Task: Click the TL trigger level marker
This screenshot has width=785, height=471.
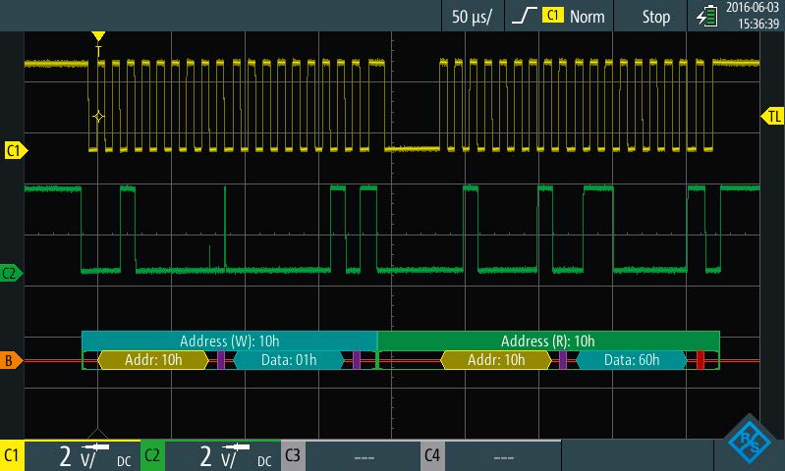Action: point(772,117)
